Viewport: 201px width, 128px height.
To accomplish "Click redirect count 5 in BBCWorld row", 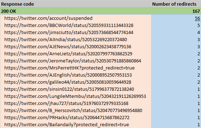I will [199, 26].
